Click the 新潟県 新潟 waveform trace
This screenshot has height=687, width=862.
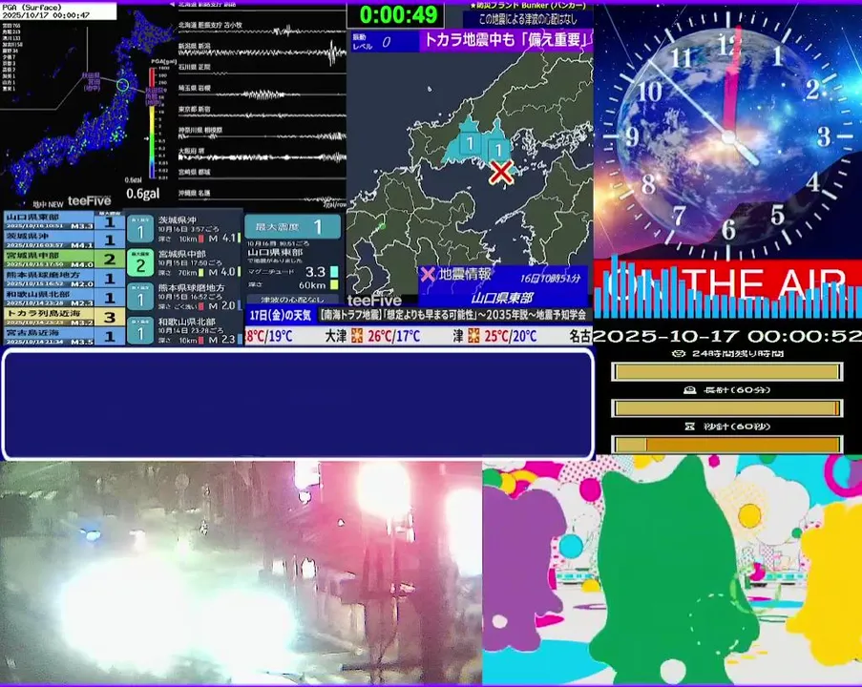(x=263, y=52)
